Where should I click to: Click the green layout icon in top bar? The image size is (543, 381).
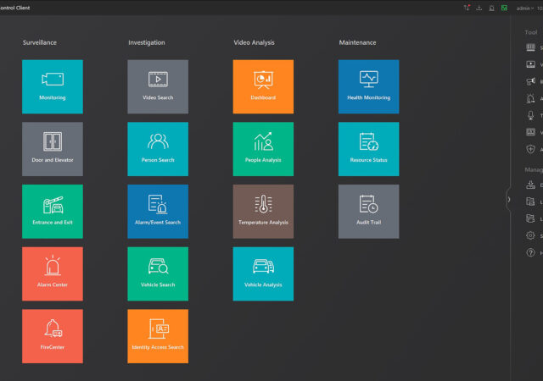504,8
